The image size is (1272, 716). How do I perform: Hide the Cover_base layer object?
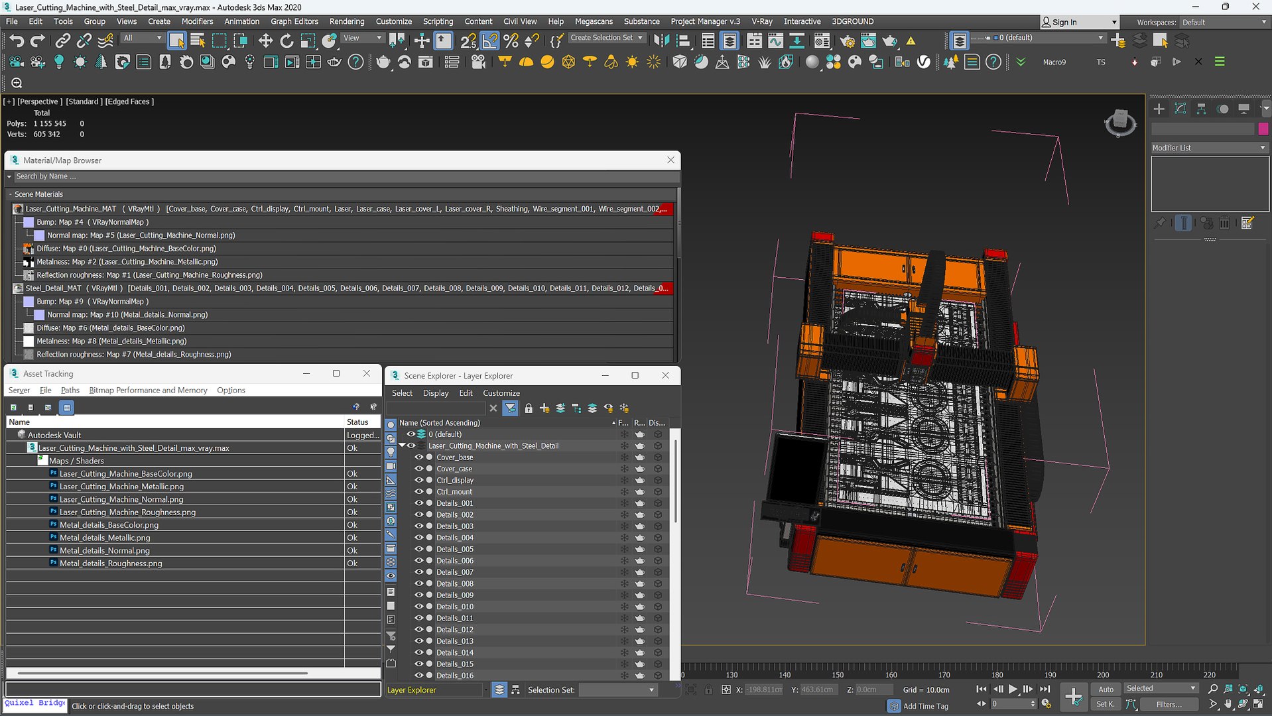click(x=418, y=457)
